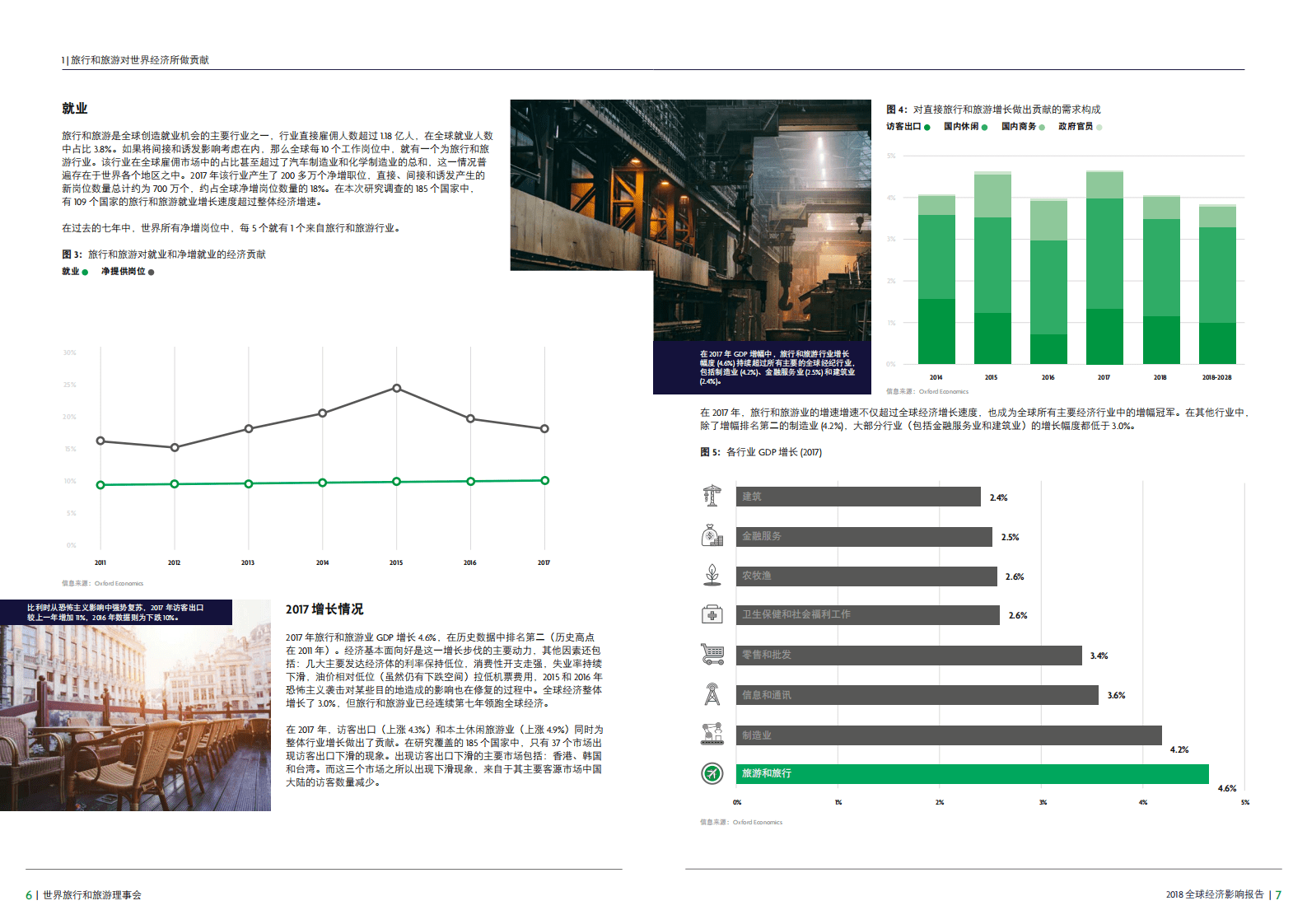1307x924 pixels.
Task: Click the money bag icon beside 金融服务
Action: (x=712, y=535)
